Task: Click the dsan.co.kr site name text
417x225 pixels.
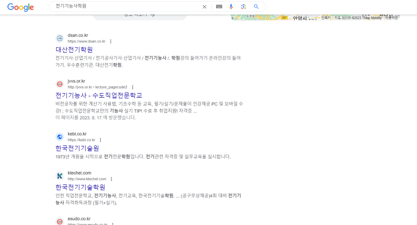Action: tap(78, 35)
